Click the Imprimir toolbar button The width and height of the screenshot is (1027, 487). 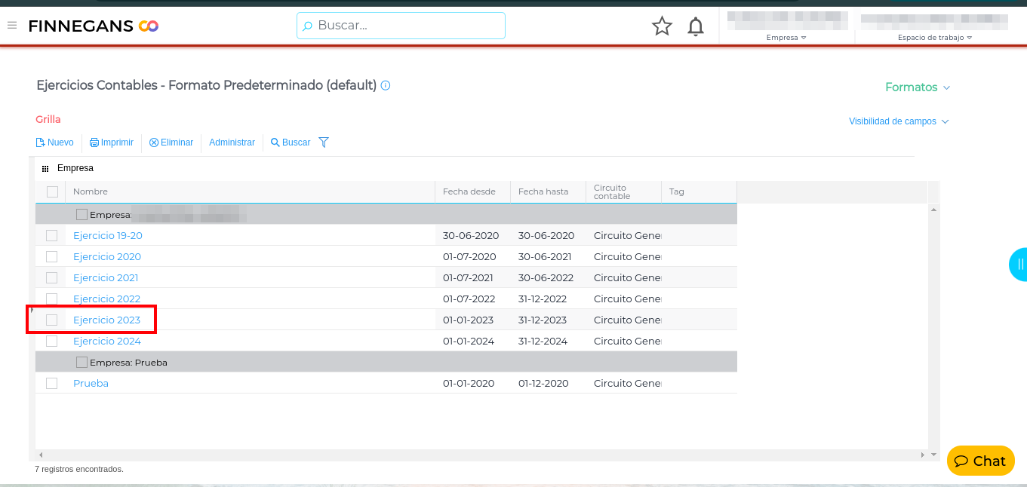[x=112, y=142]
